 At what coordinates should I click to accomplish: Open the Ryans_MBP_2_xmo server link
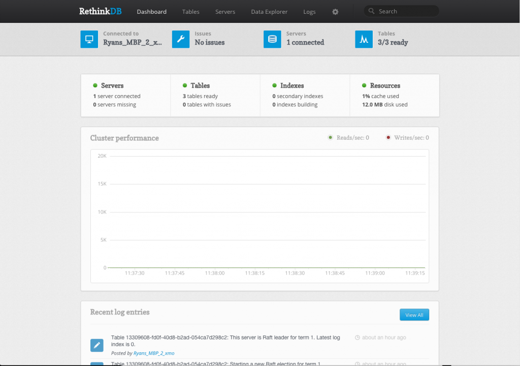pos(154,353)
